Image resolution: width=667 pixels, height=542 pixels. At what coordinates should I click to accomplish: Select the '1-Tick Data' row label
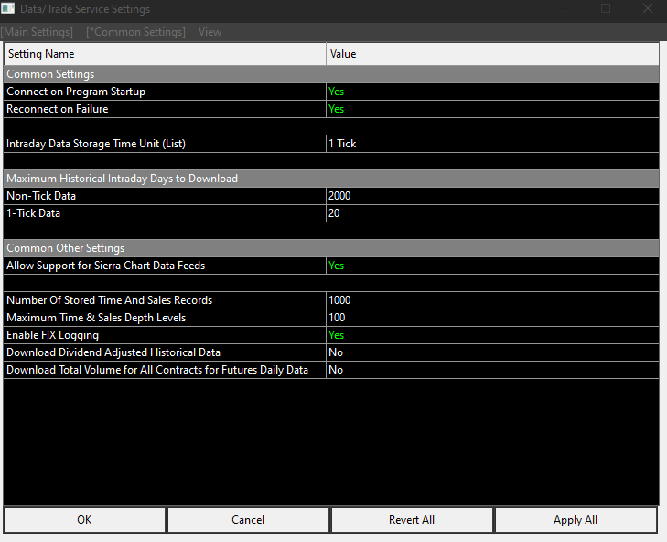click(x=33, y=213)
